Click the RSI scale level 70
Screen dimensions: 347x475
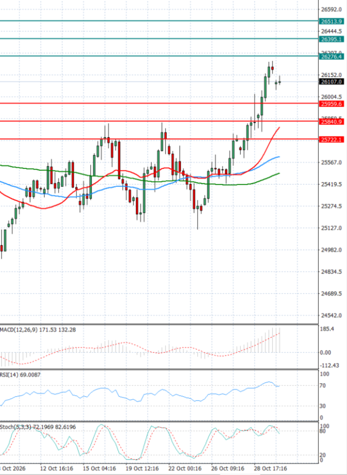(x=323, y=386)
